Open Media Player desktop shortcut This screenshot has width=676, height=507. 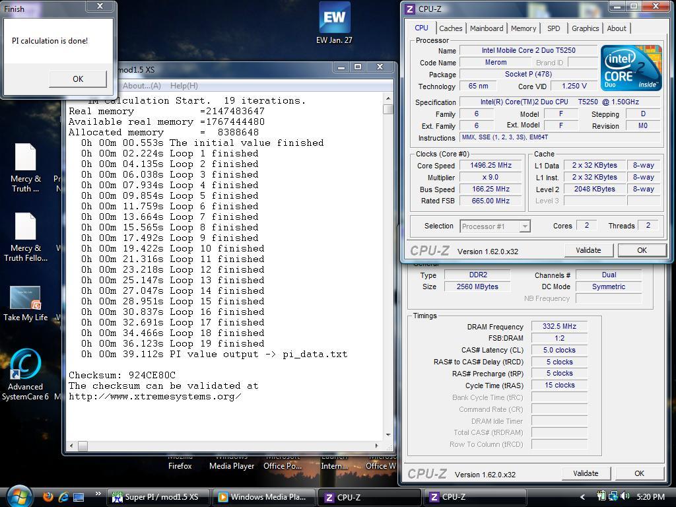pos(232,463)
